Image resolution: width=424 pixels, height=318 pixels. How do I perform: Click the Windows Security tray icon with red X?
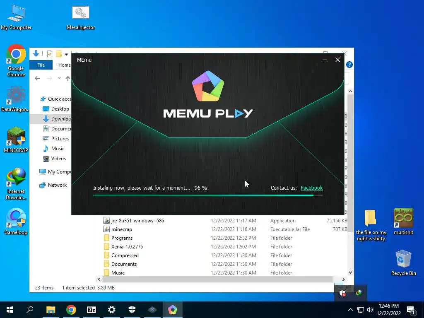coord(342,293)
